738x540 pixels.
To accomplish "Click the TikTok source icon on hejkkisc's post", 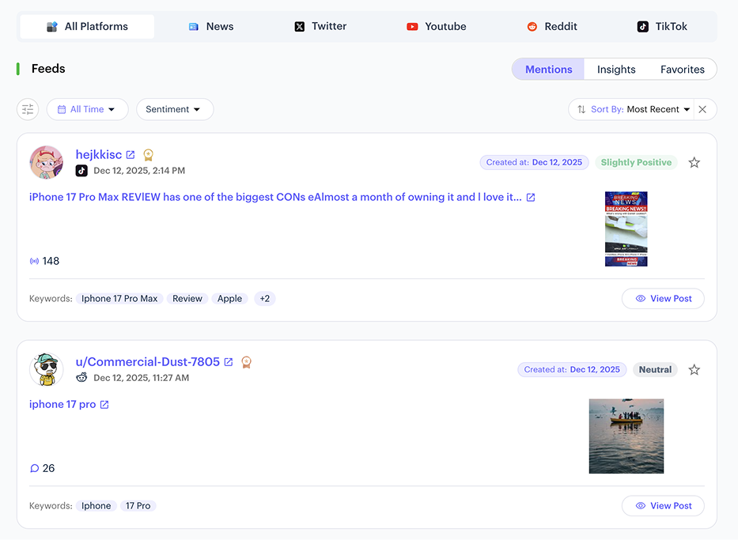I will click(x=82, y=170).
